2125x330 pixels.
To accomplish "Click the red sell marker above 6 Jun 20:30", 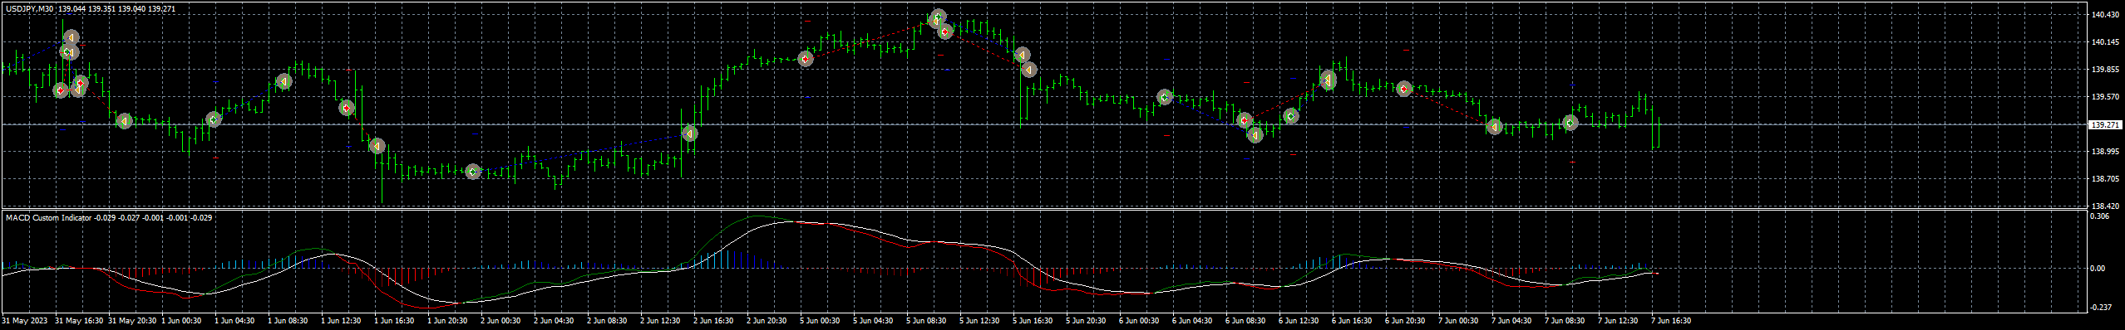I will (x=1403, y=89).
